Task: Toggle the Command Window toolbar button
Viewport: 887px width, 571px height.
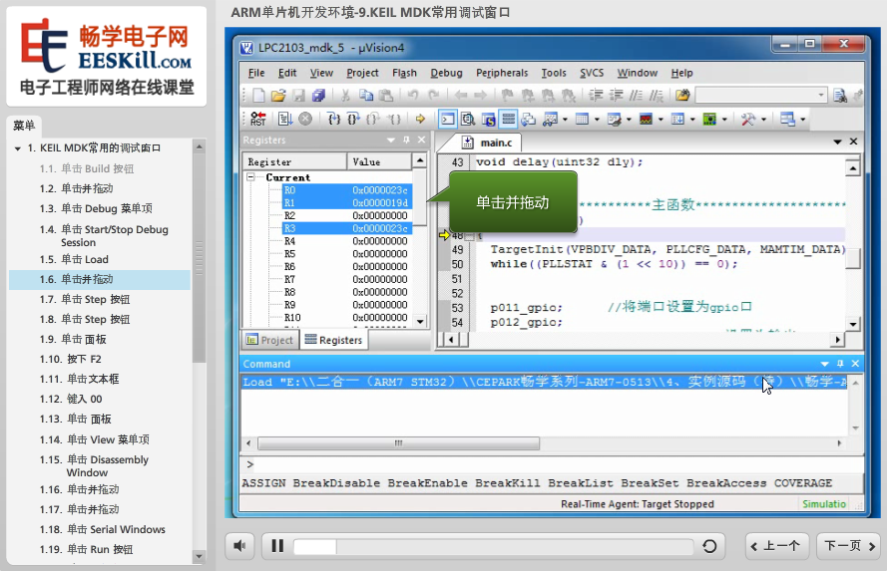Action: (x=447, y=119)
